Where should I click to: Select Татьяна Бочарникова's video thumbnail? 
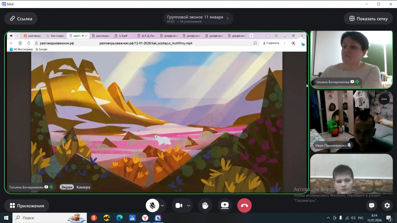[351, 59]
